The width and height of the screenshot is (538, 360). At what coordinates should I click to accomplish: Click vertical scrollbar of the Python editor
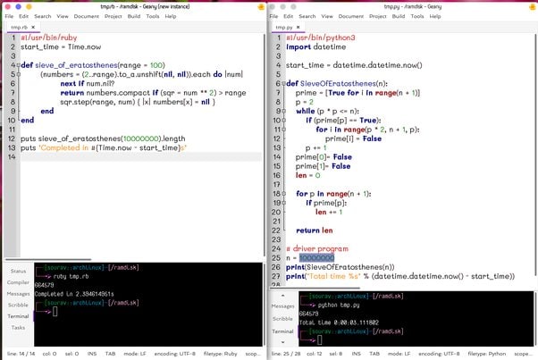tap(535, 155)
